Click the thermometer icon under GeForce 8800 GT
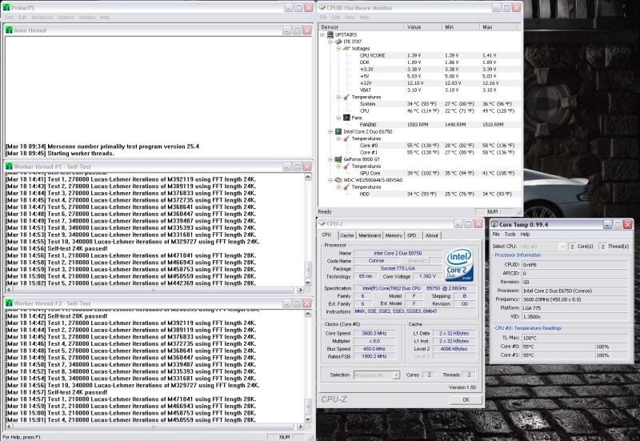The image size is (640, 441). [x=346, y=166]
